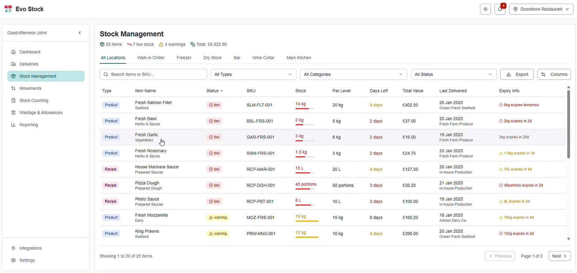Switch to the Walk-in Chiller tab

151,58
